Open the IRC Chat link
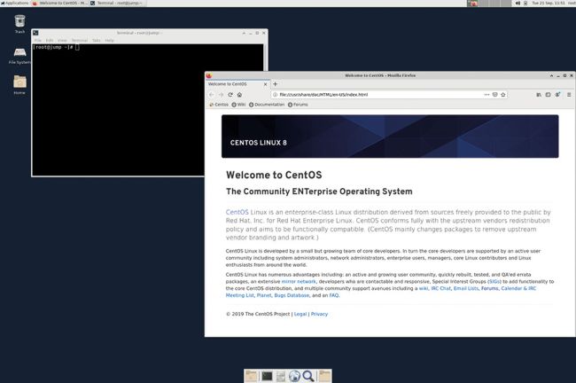Viewport: 576px width, 383px height. (440, 288)
